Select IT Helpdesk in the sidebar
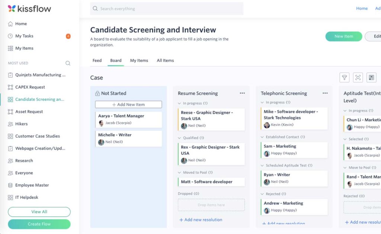381x234 pixels. click(26, 197)
